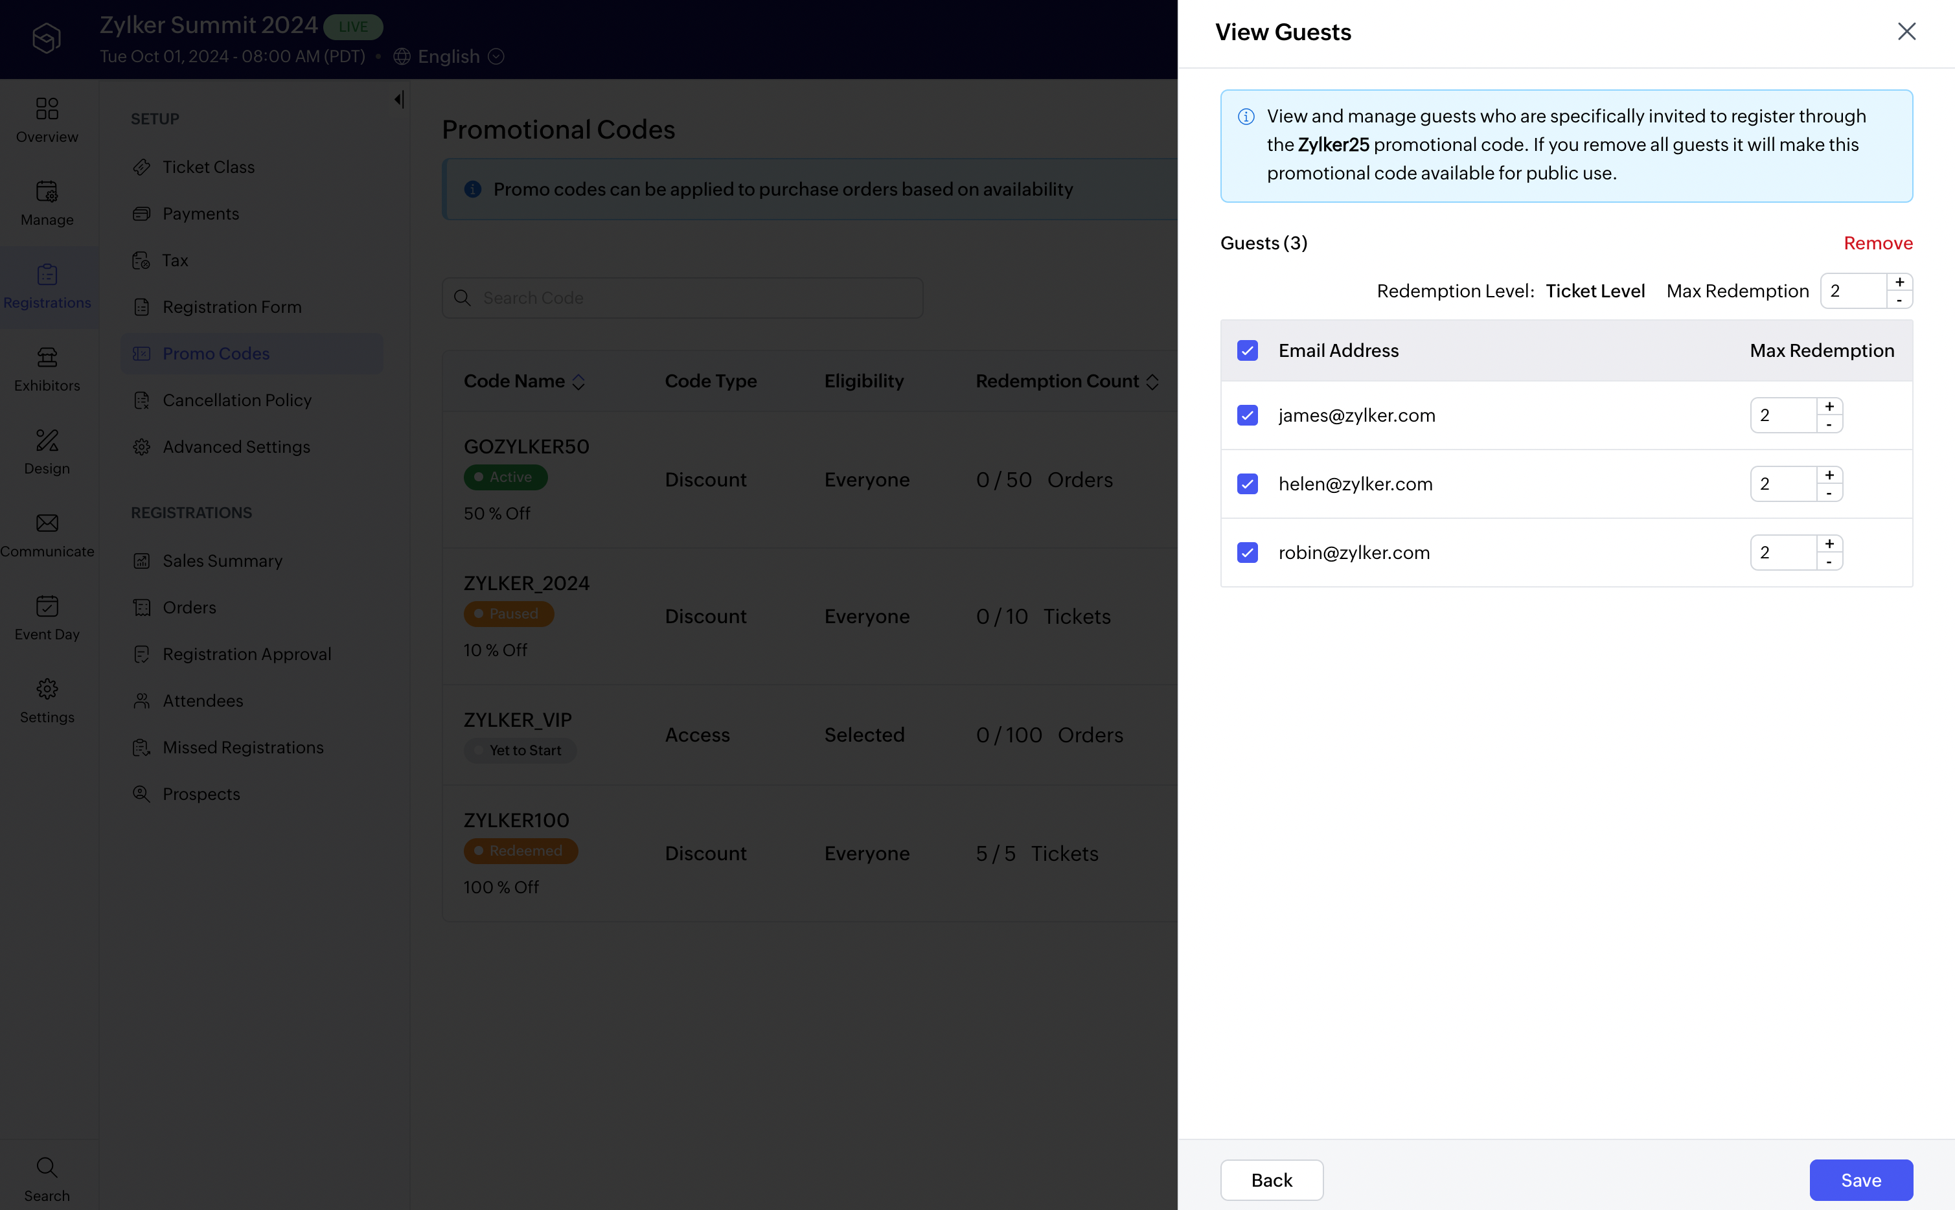Uncheck the helen@zylker.com guest checkbox
The width and height of the screenshot is (1955, 1210).
pyautogui.click(x=1247, y=484)
